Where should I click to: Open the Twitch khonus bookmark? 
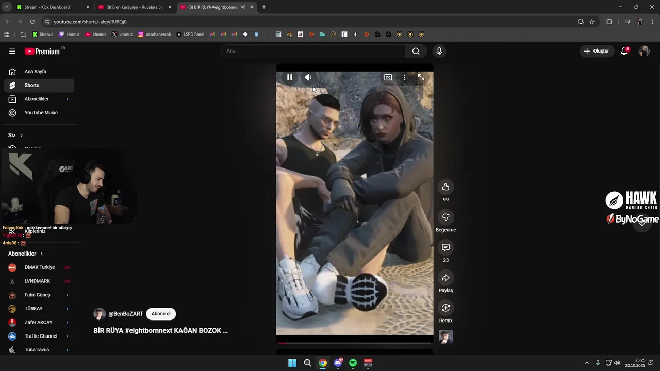tap(70, 35)
